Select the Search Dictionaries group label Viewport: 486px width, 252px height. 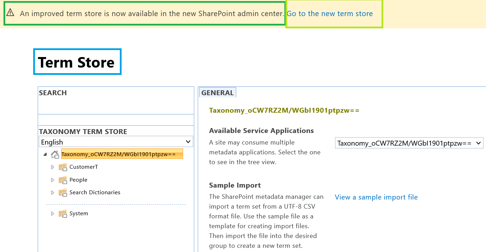(x=95, y=192)
